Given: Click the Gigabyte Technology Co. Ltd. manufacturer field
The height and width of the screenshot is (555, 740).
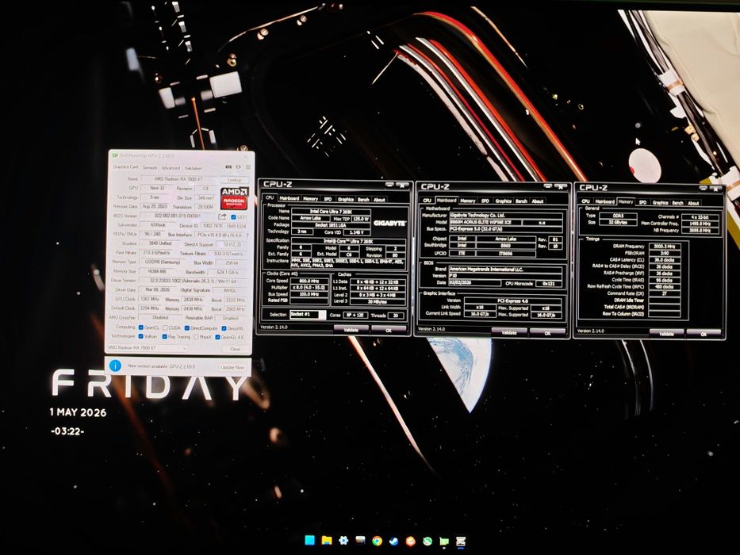Looking at the screenshot, I should 505,215.
